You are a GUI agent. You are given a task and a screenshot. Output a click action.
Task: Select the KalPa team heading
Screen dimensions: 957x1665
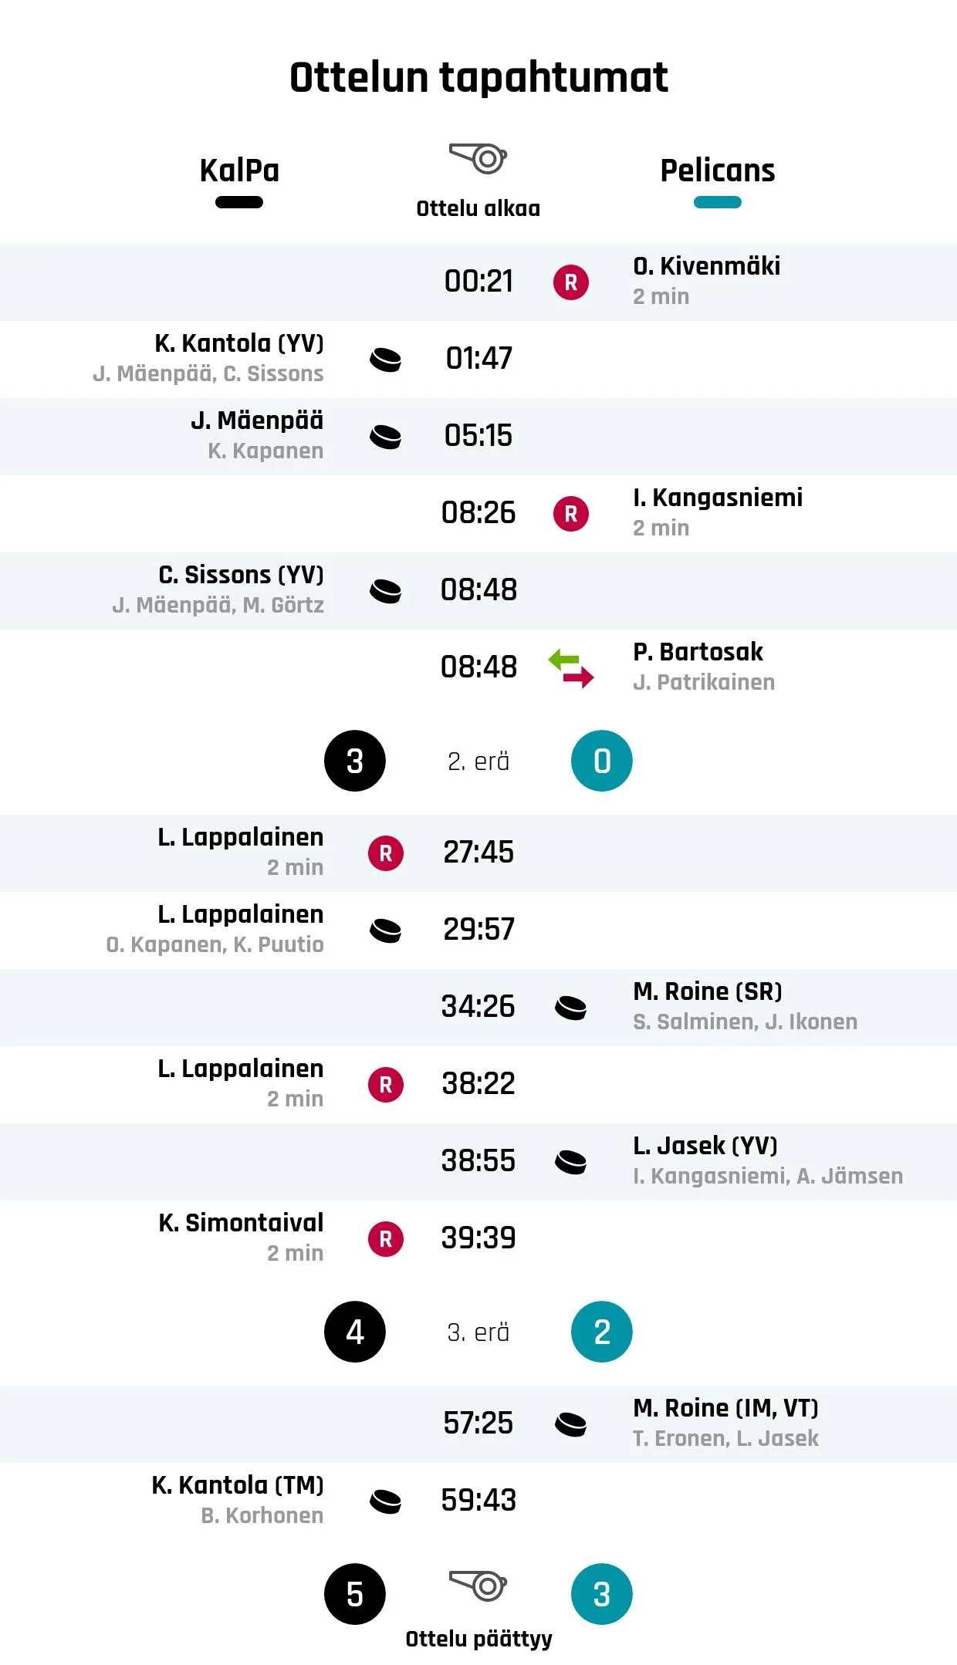point(239,171)
